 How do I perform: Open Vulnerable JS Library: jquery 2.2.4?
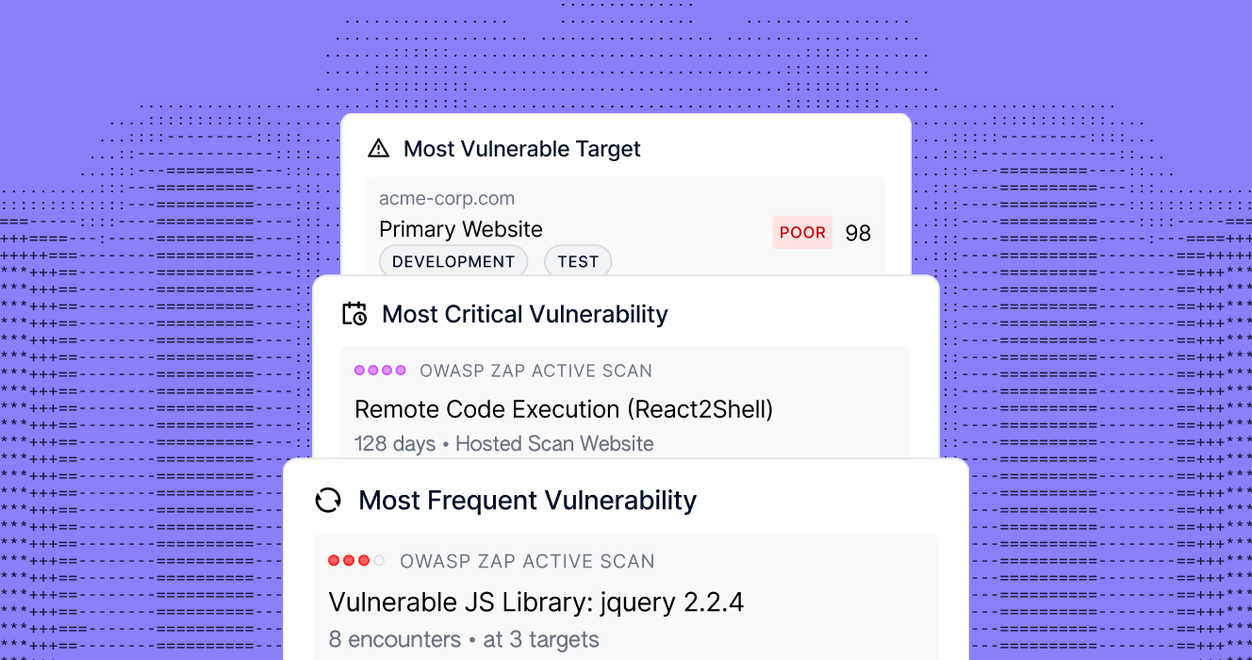536,602
